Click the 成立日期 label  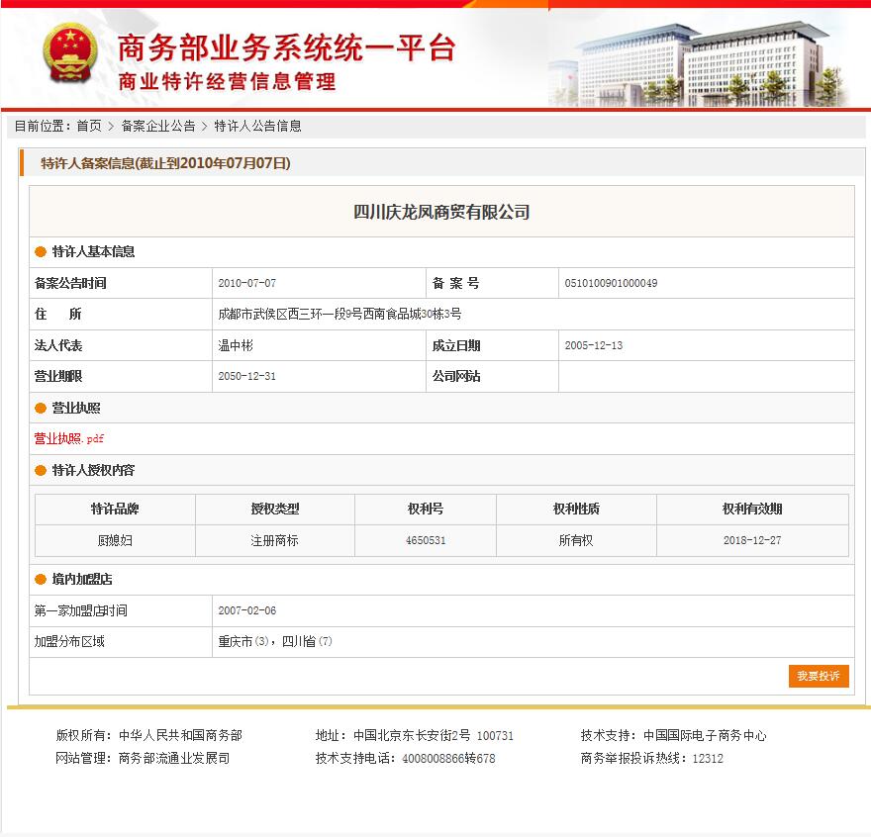[456, 345]
